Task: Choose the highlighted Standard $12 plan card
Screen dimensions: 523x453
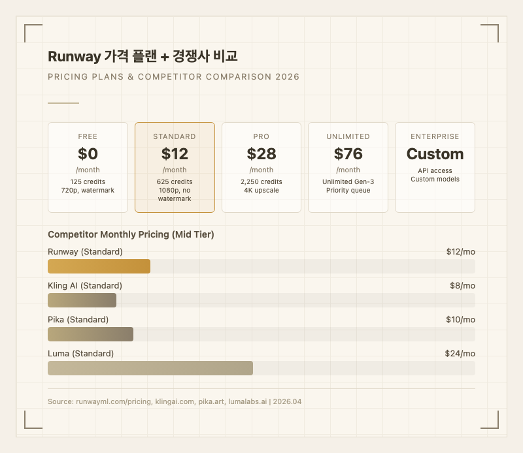Action: (x=175, y=167)
